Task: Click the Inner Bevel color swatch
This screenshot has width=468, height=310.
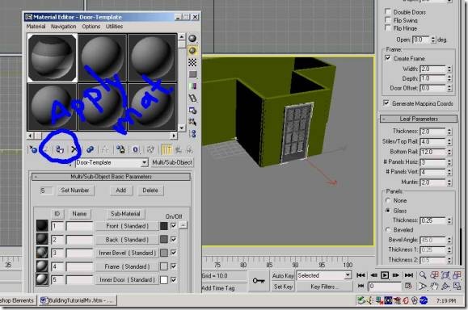Action: 164,253
